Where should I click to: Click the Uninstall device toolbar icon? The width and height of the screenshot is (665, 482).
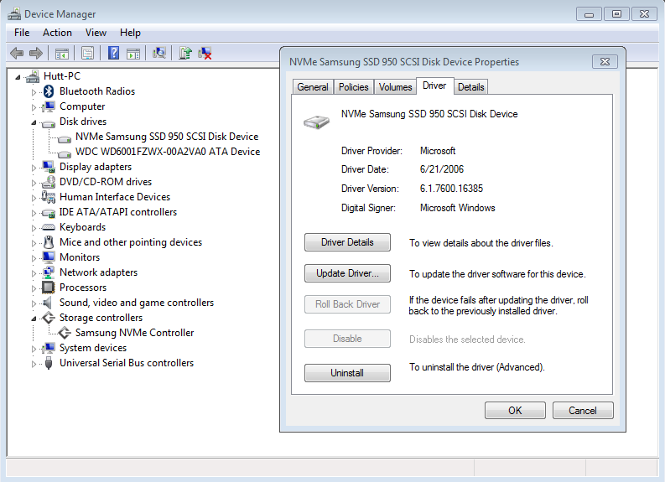click(x=205, y=53)
